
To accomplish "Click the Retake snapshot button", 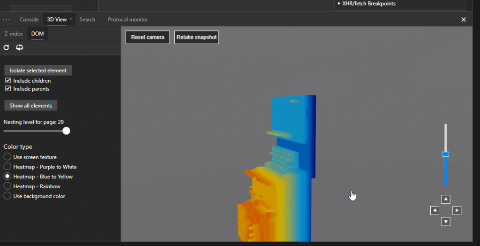I will point(196,38).
